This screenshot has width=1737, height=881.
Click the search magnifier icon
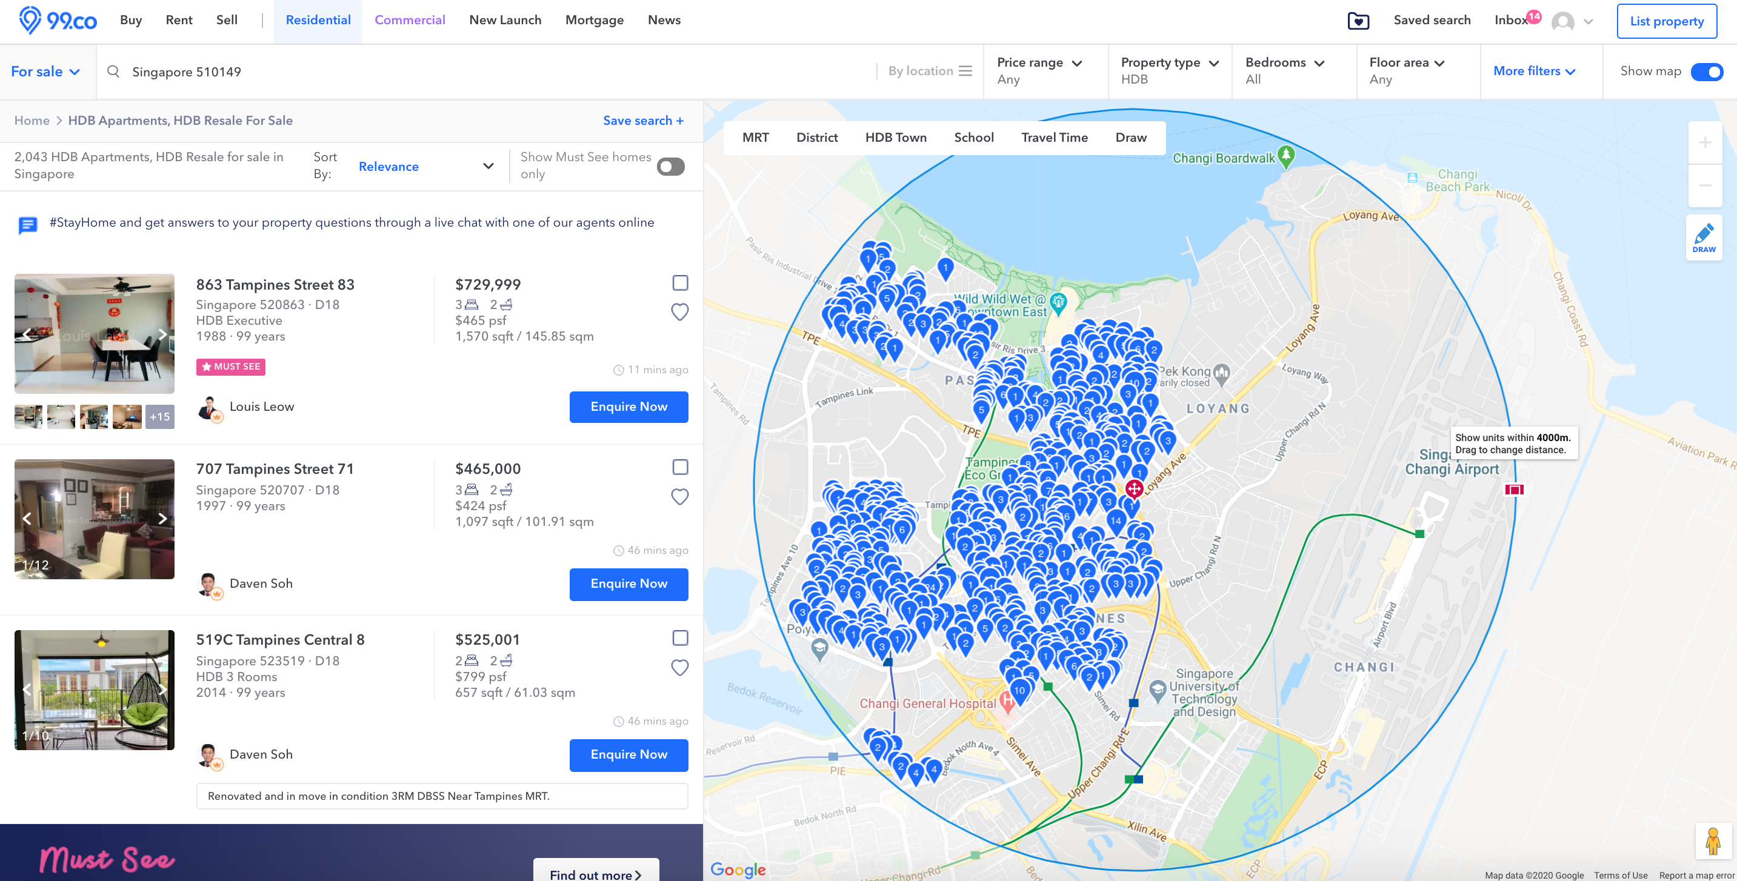[x=113, y=71]
